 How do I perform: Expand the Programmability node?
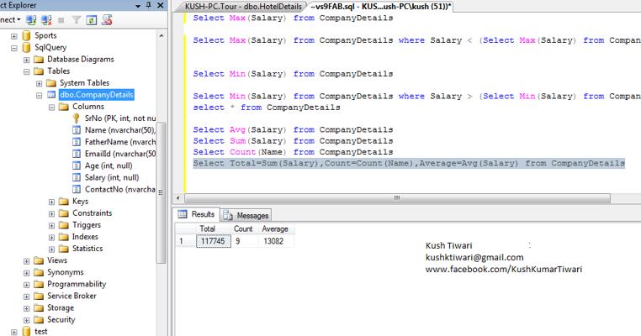[27, 285]
